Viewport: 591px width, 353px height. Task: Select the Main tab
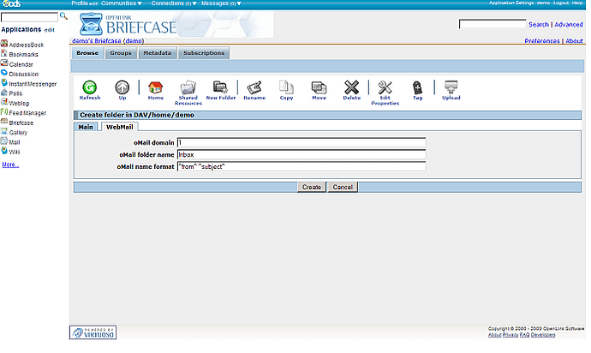click(x=86, y=127)
